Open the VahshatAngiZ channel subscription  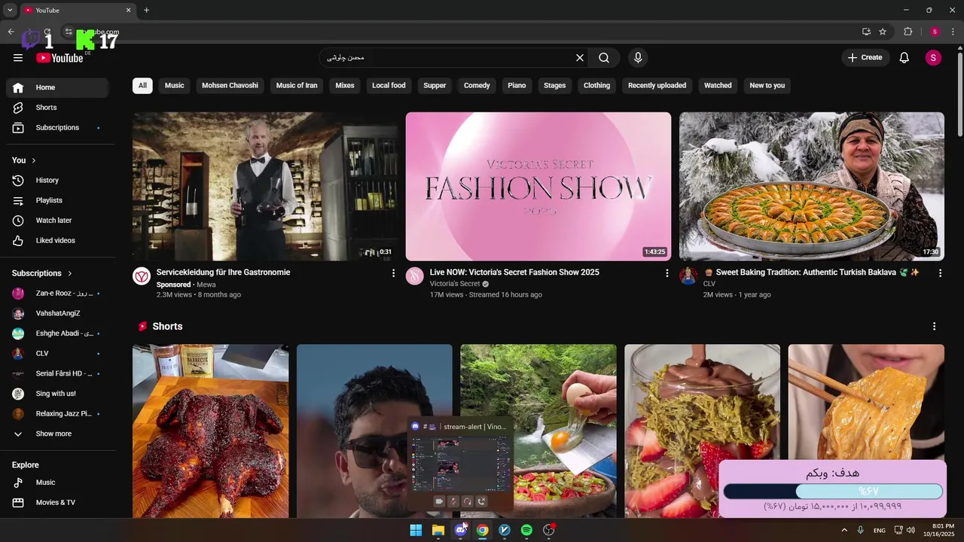point(58,314)
